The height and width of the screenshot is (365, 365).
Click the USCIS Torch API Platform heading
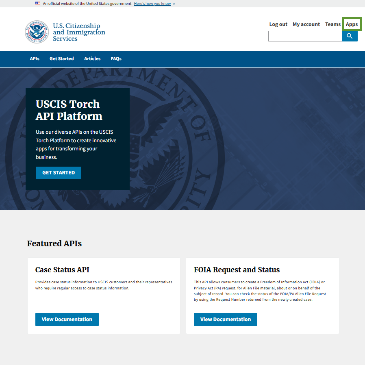click(69, 110)
